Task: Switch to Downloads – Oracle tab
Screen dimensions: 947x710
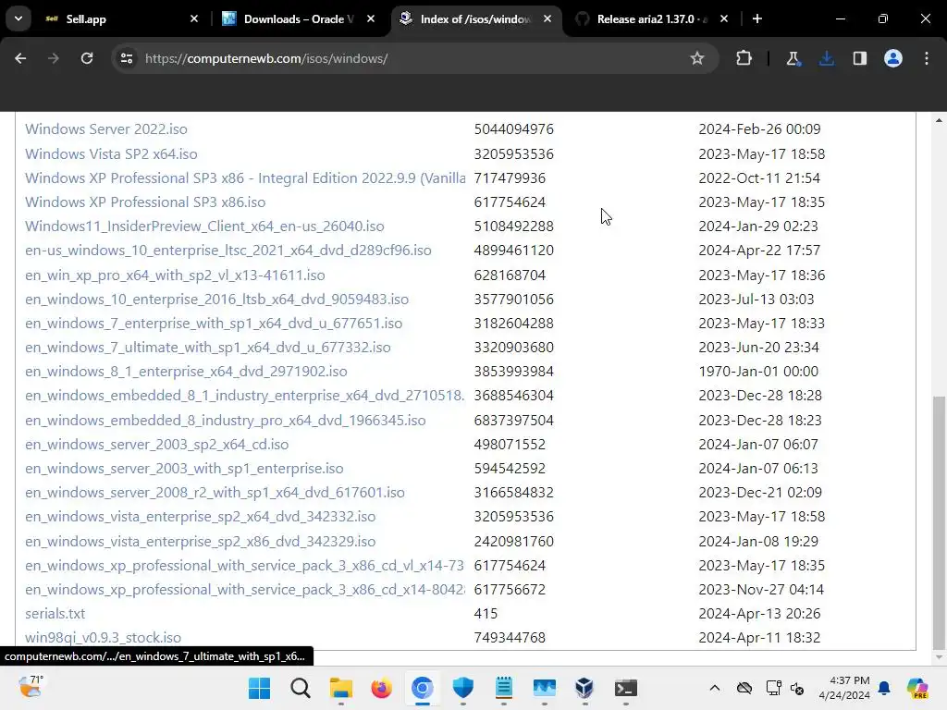Action: click(x=297, y=18)
